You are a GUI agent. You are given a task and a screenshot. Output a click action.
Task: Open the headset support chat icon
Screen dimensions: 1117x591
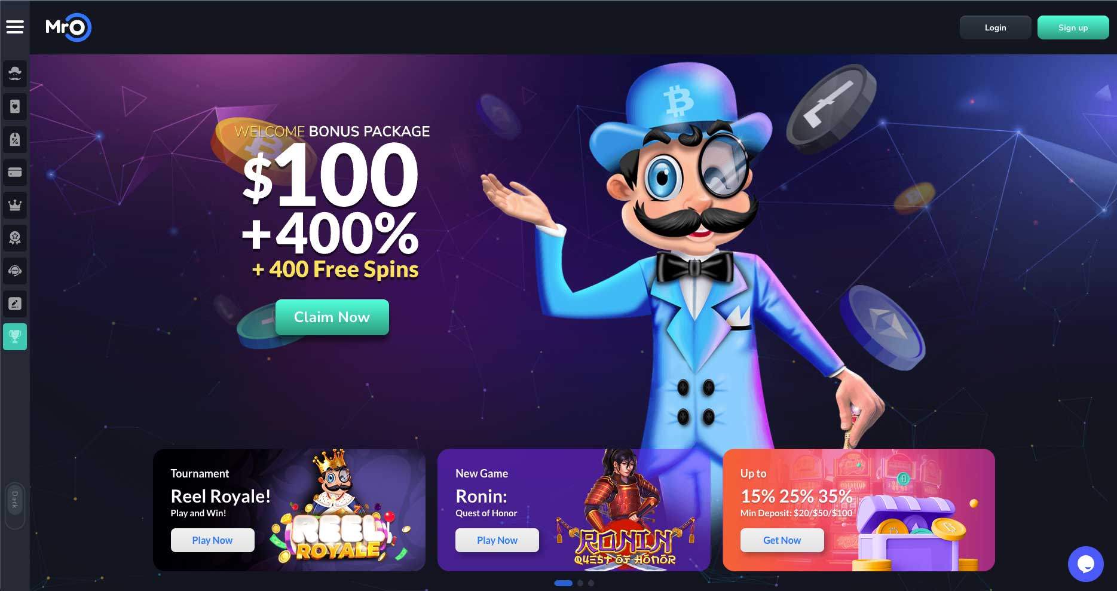(15, 271)
